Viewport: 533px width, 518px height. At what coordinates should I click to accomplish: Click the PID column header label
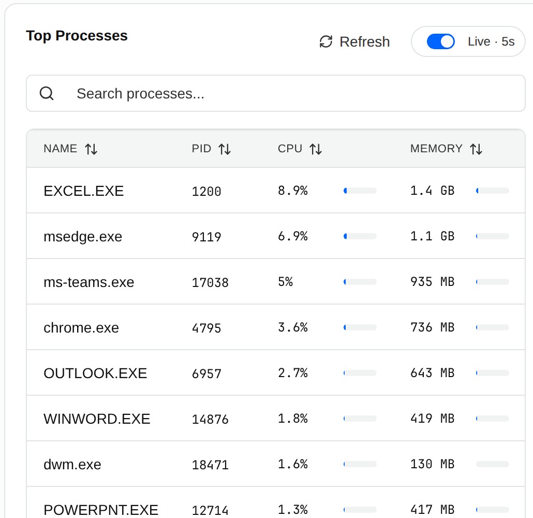tap(201, 149)
